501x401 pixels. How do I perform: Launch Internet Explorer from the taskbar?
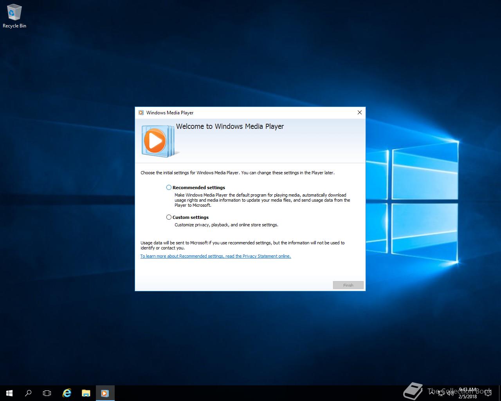[x=67, y=393]
